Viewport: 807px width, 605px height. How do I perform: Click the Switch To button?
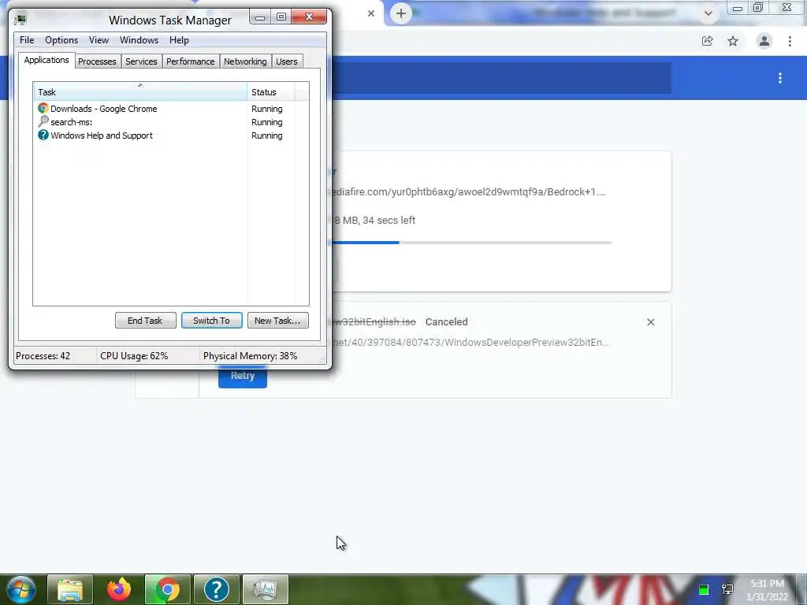tap(211, 321)
